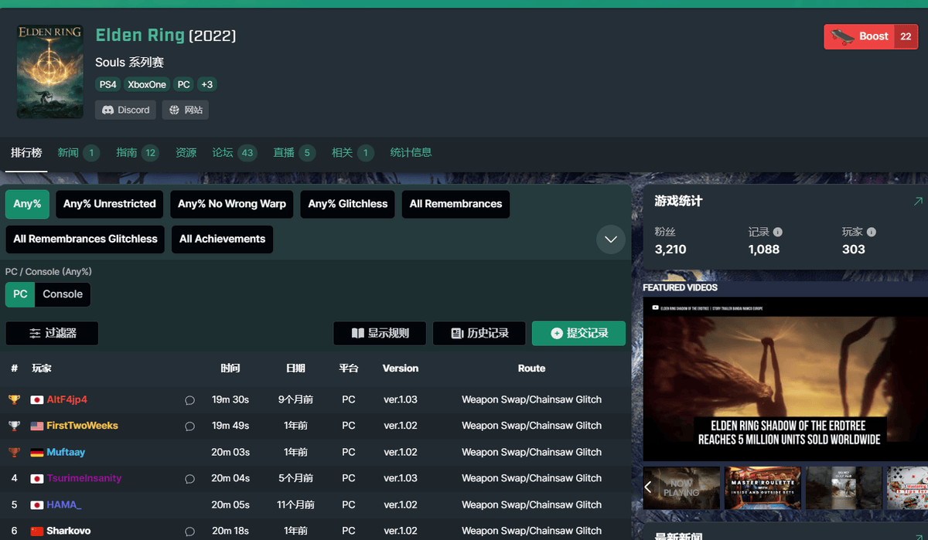Click the info icon next to 记录

(778, 232)
